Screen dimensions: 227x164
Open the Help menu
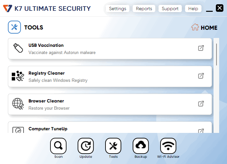point(193,9)
